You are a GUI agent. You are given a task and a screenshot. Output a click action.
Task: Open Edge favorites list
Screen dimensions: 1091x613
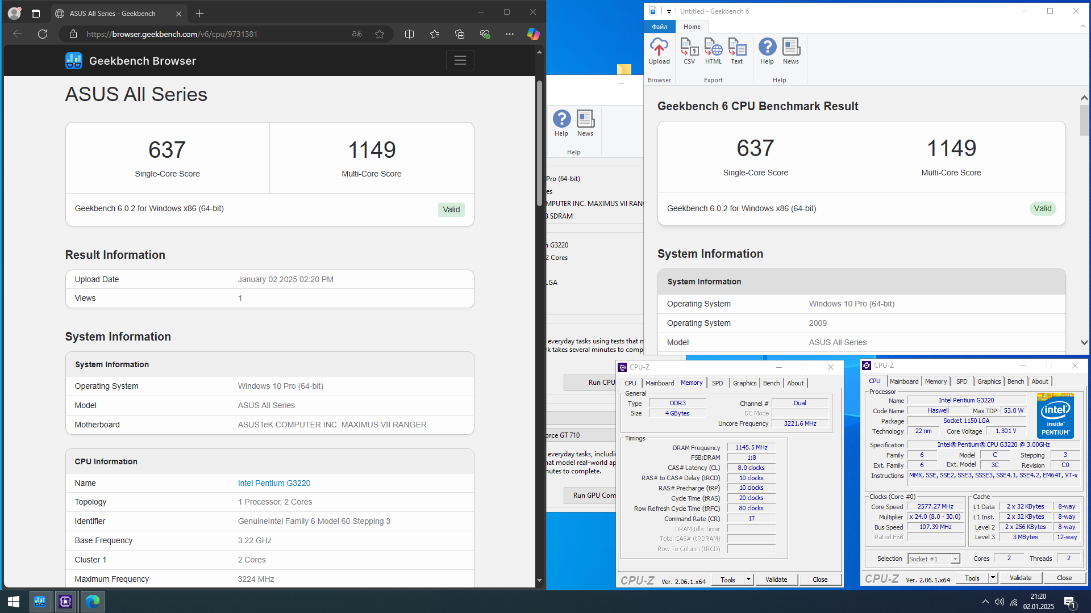point(435,34)
